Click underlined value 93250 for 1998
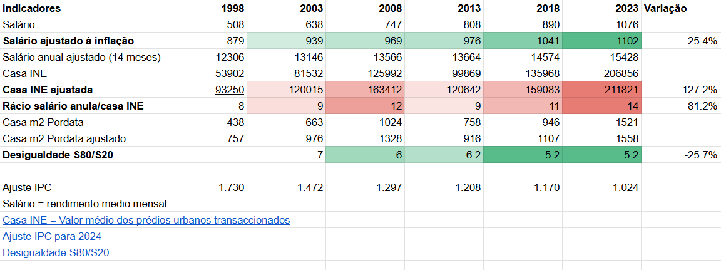 point(230,90)
